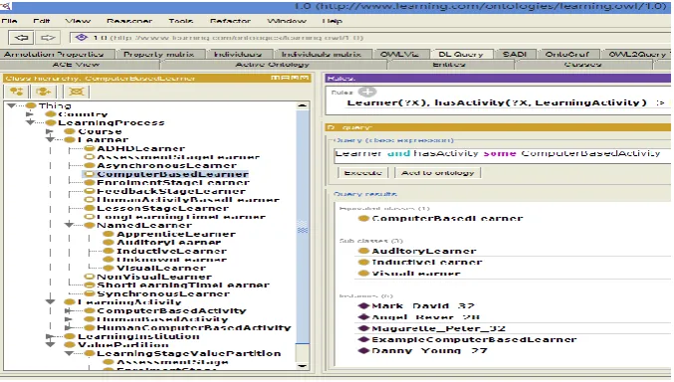Collapse the LearningStageValuePartition node
This screenshot has height=382, width=674.
click(x=70, y=353)
